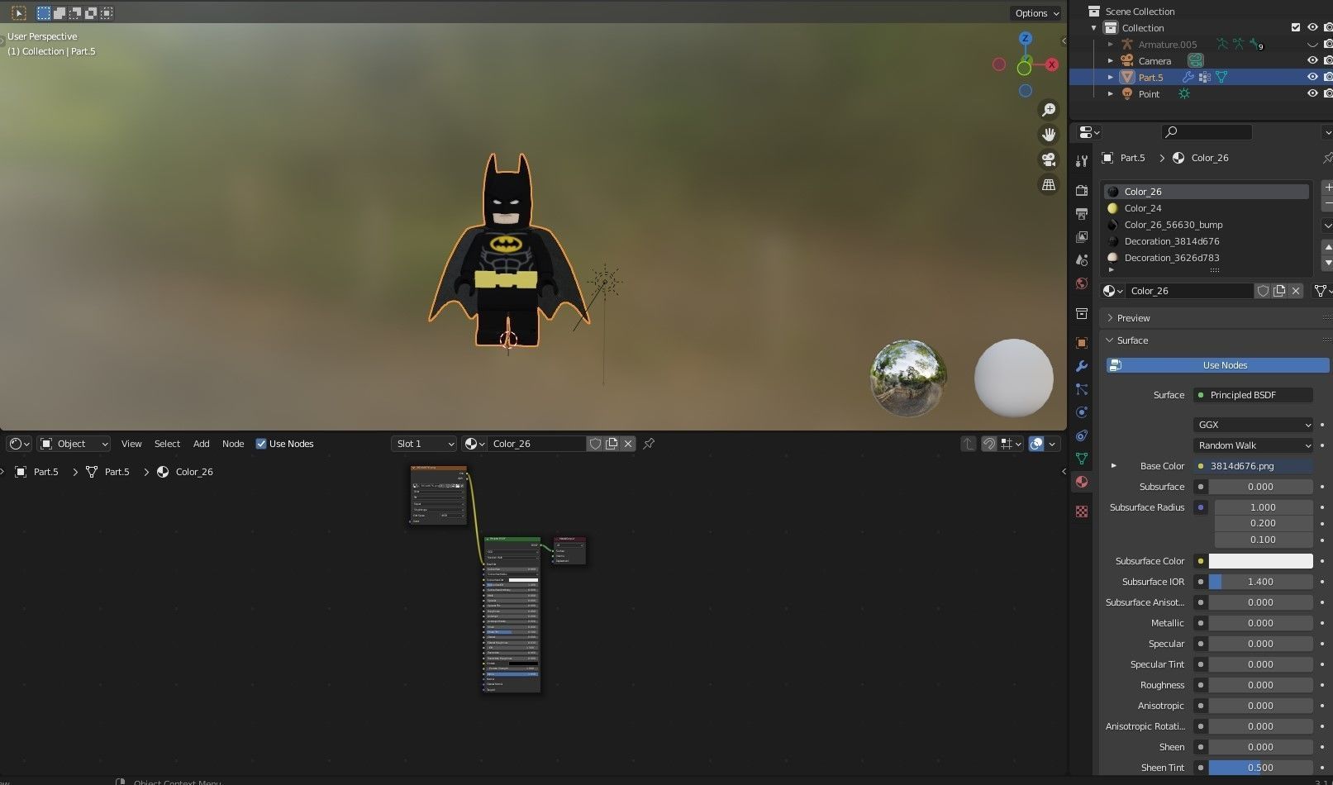Open the World properties tab
This screenshot has height=785, width=1333.
(x=1082, y=283)
